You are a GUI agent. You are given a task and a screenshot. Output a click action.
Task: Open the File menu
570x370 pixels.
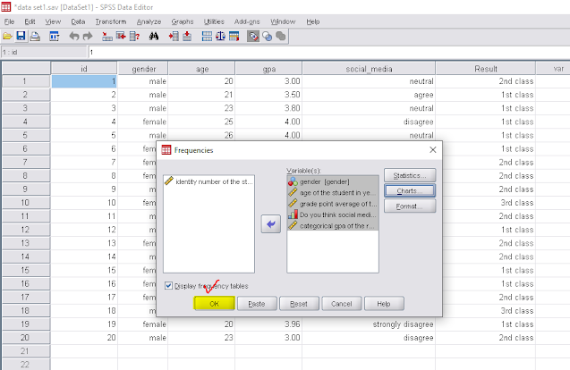point(9,21)
